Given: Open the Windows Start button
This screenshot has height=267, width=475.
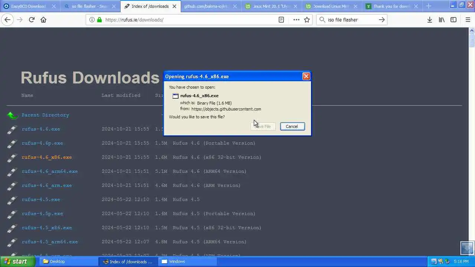Looking at the screenshot, I should pos(17,261).
